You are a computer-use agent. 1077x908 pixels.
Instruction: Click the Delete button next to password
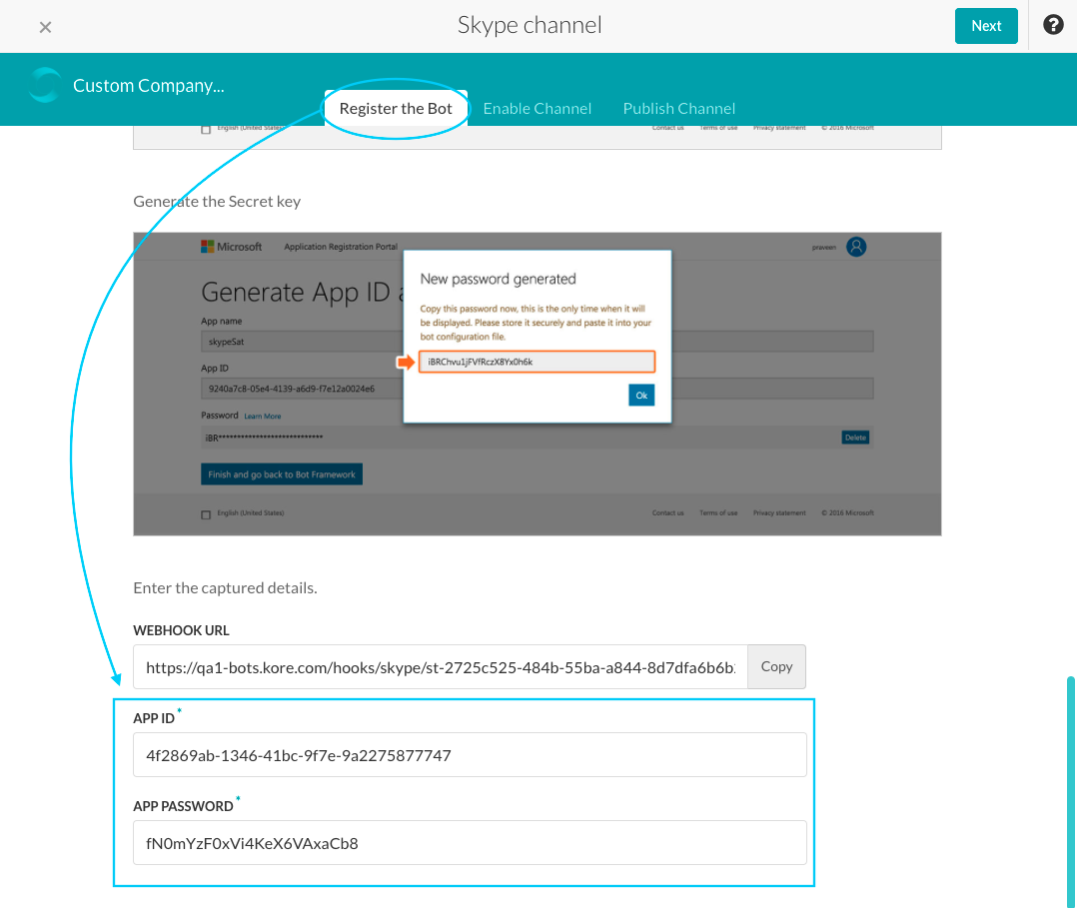pyautogui.click(x=855, y=438)
